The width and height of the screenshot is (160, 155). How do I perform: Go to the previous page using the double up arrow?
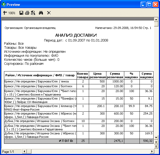[x=156, y=142]
